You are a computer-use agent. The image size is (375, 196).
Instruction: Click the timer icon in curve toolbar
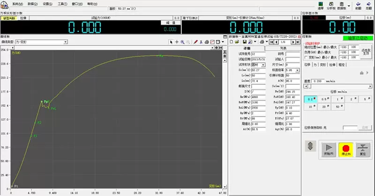tap(218, 42)
